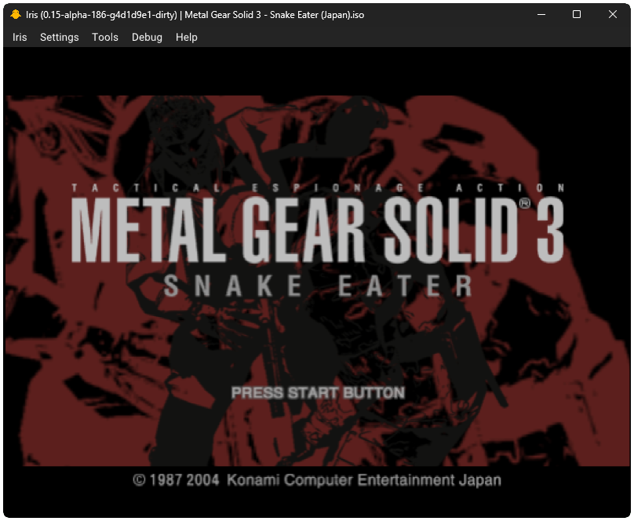Open the Iris menu
This screenshot has width=634, height=521.
pos(19,37)
